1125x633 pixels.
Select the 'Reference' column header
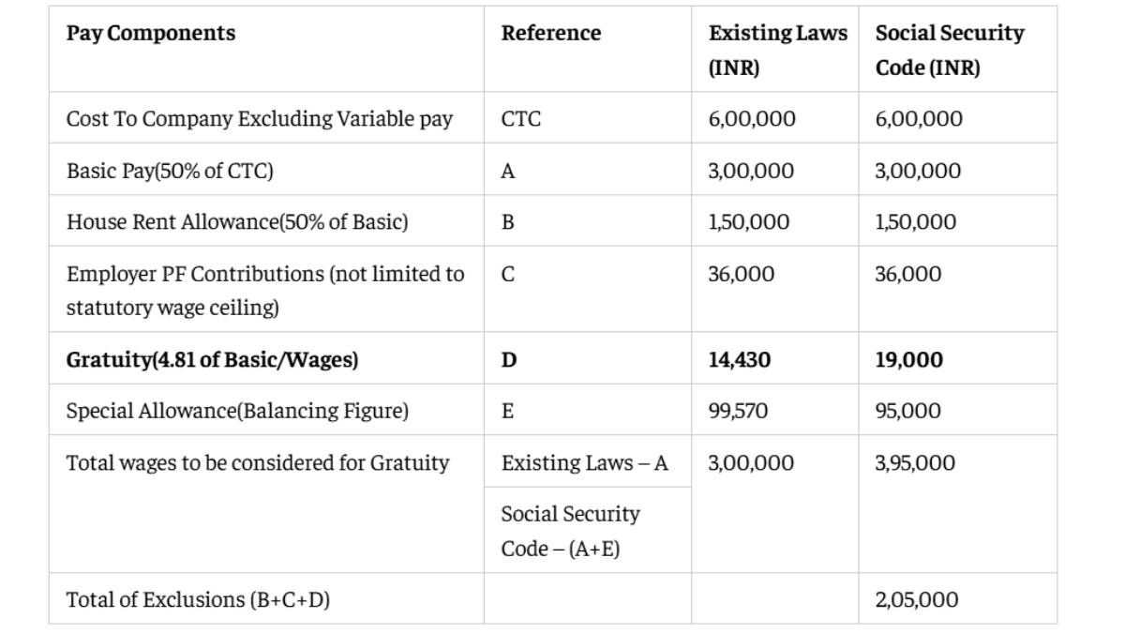[550, 34]
